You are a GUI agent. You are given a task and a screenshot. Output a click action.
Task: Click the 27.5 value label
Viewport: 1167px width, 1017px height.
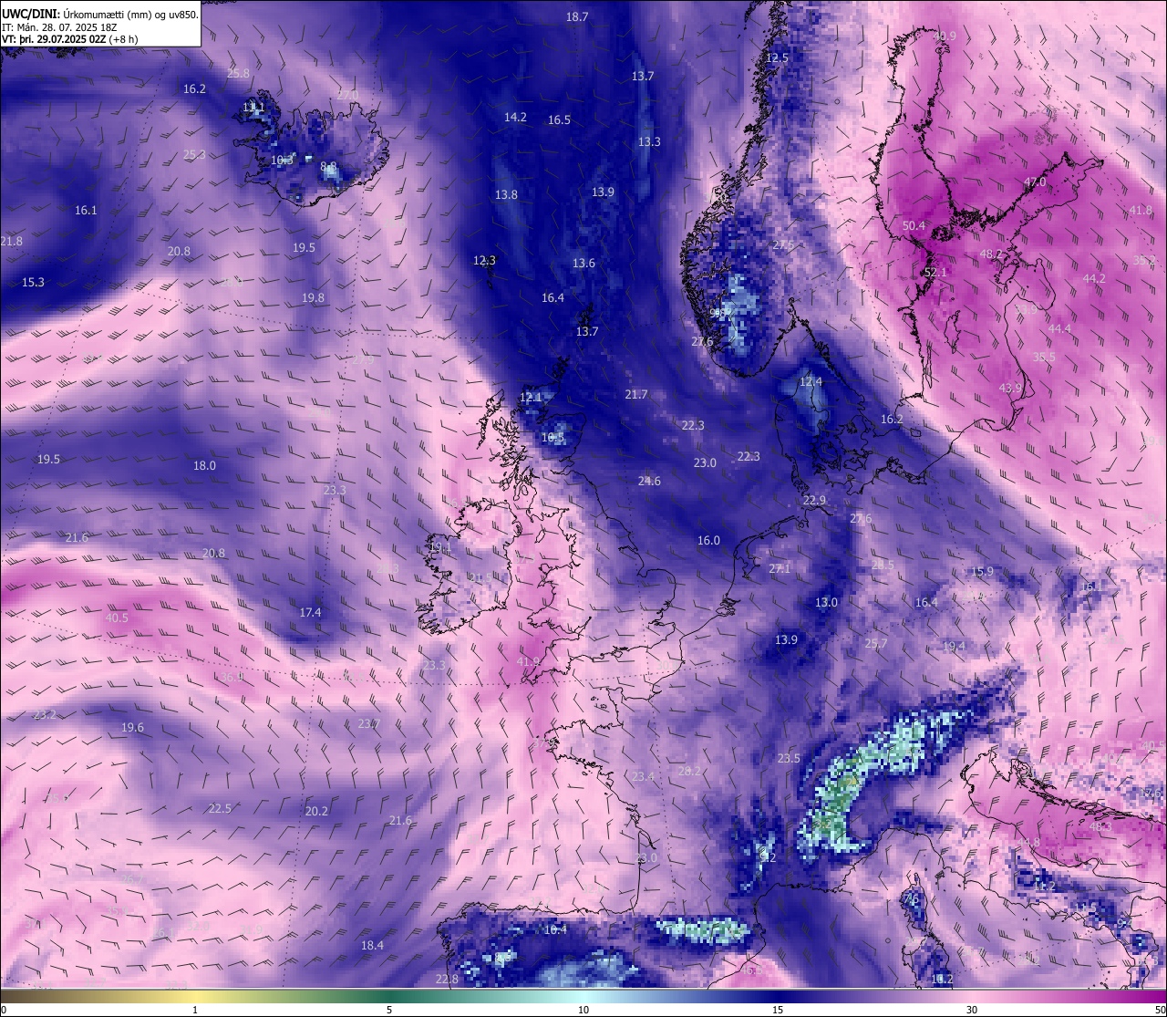pyautogui.click(x=783, y=245)
